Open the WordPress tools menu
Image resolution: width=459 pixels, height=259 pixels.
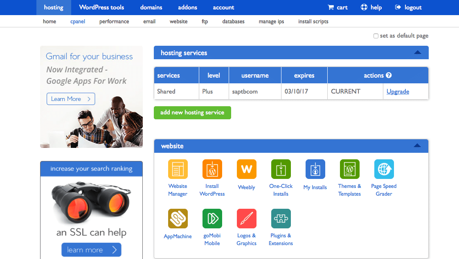[x=101, y=7]
